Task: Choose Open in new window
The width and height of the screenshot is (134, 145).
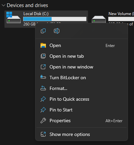Action: click(x=81, y=67)
